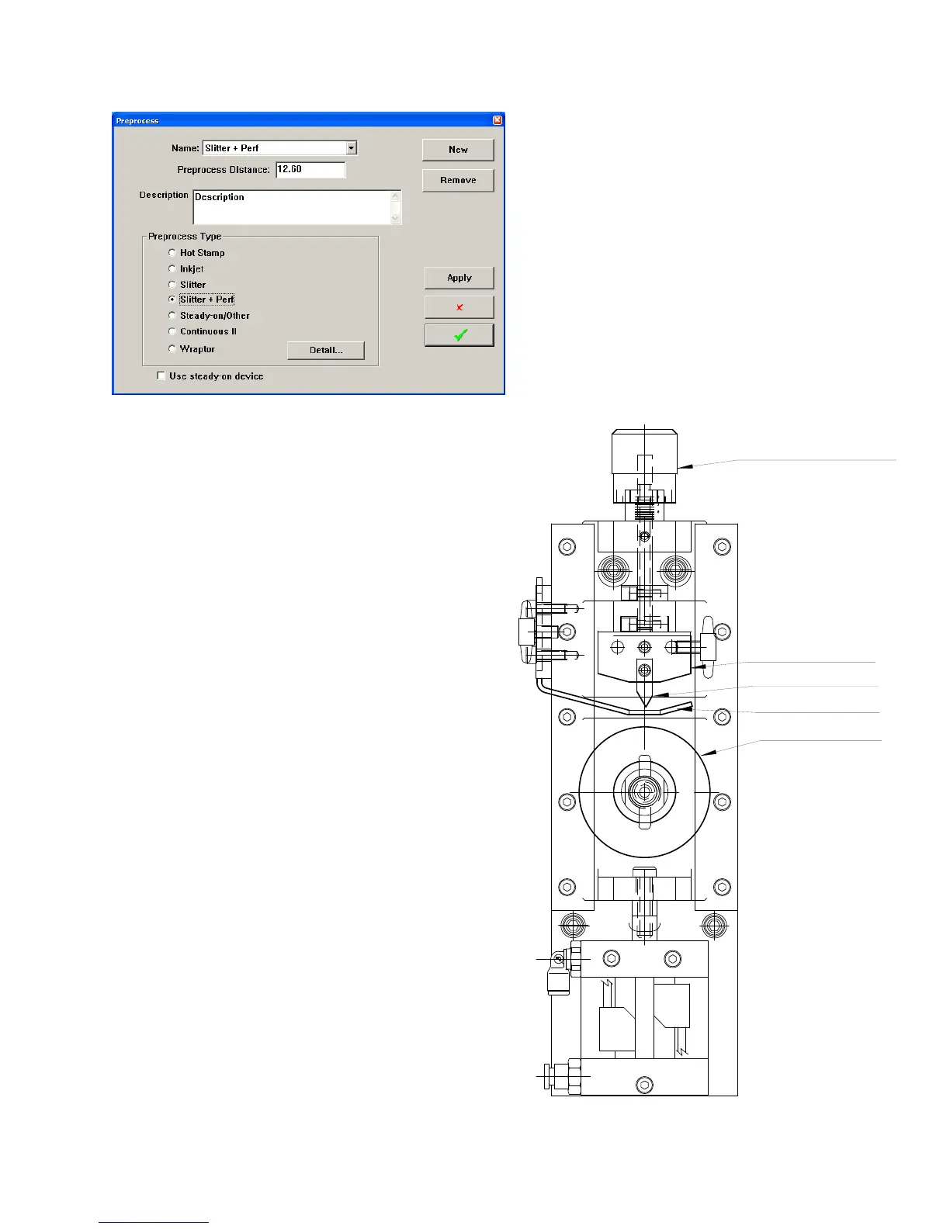
Task: Click the New button
Action: pos(458,150)
